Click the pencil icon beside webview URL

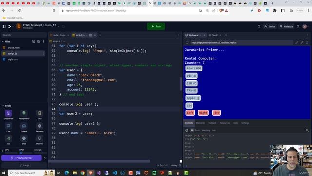tap(297, 43)
